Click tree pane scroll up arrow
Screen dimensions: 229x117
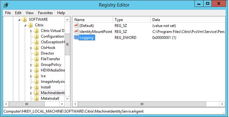67,20
